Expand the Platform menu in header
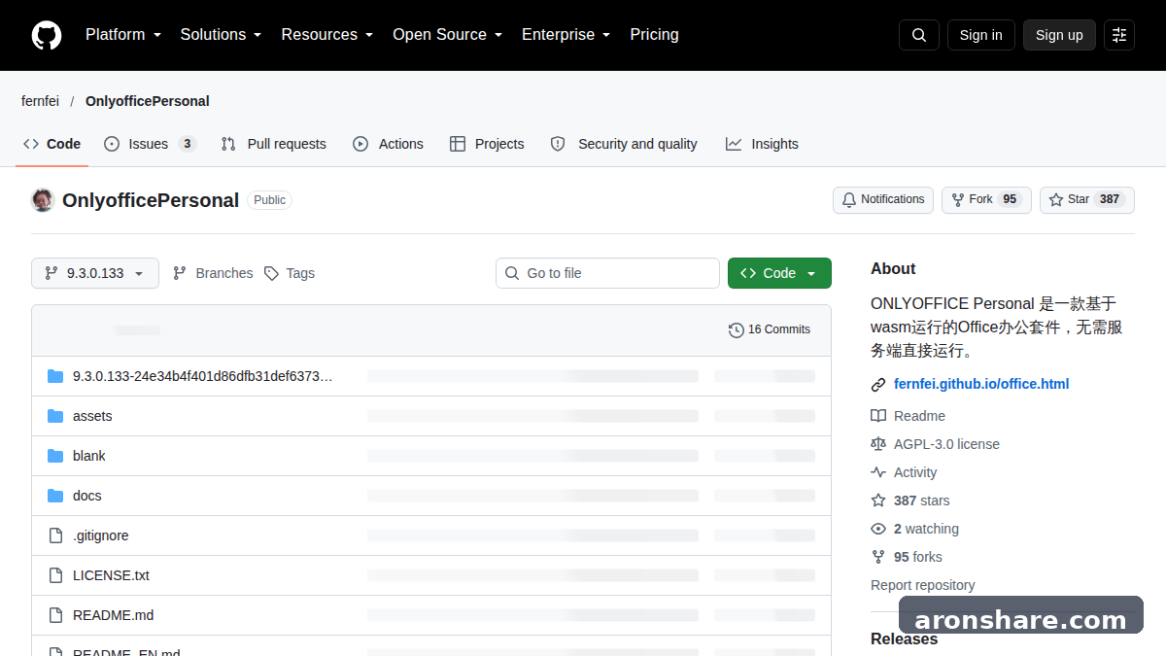This screenshot has width=1166, height=656. [x=123, y=35]
